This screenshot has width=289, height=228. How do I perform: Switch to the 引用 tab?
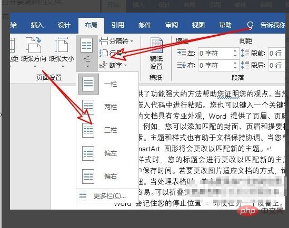click(x=118, y=25)
